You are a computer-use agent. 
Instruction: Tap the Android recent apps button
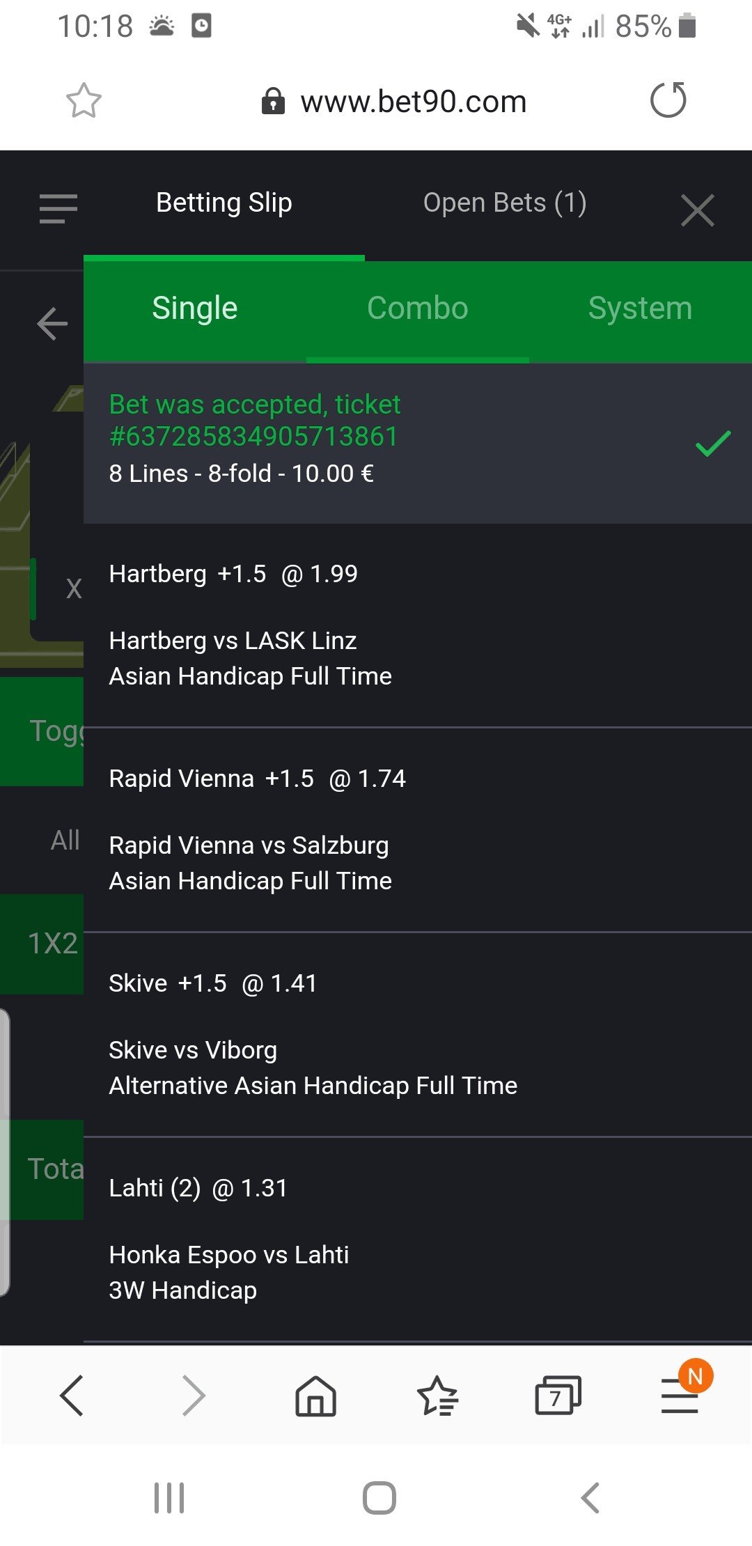click(x=169, y=1497)
